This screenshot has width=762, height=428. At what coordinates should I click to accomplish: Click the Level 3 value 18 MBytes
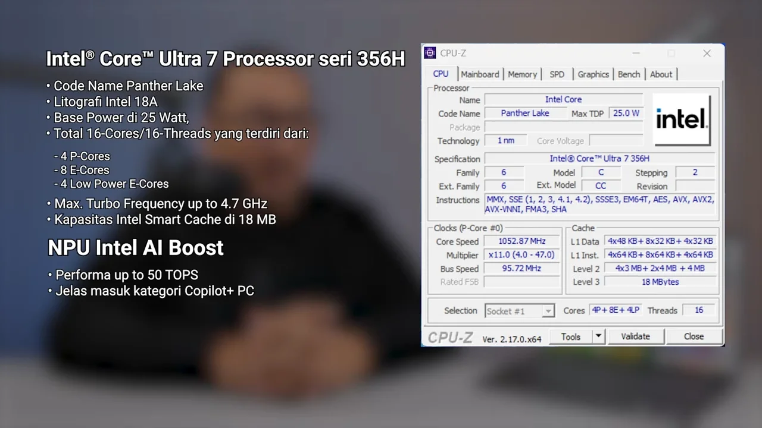point(660,282)
